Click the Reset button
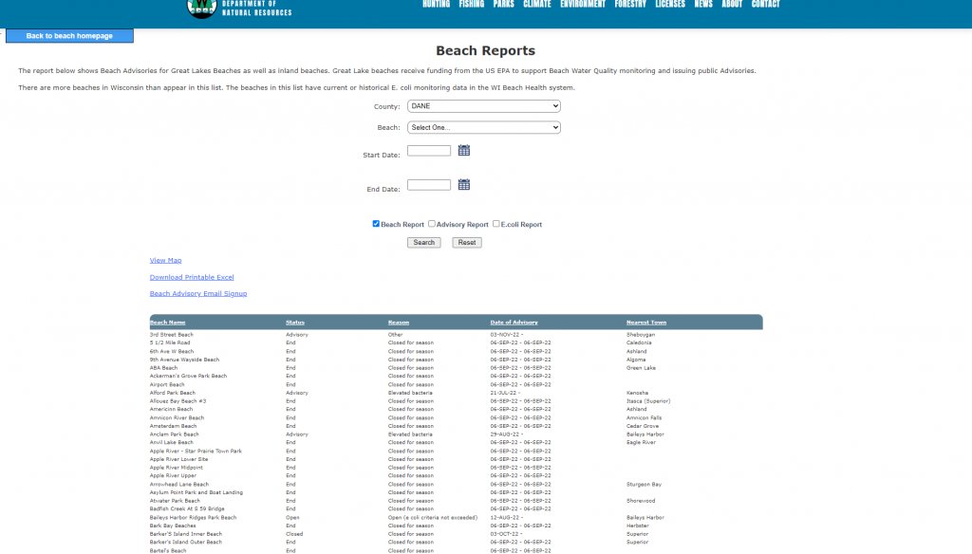This screenshot has height=554, width=972. pyautogui.click(x=467, y=242)
